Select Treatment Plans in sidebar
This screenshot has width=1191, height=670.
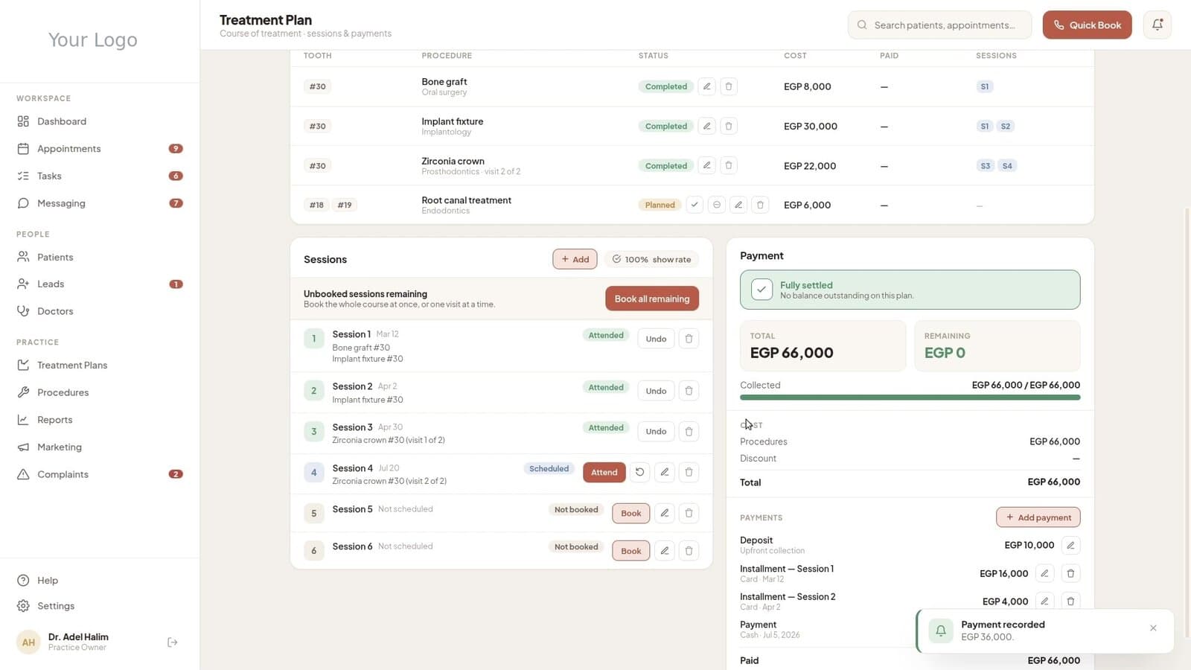click(x=100, y=365)
